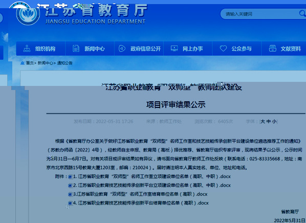306x223 pixels.
Task: Click JIANGSU EDUCATION DEPARTMENT header text
Action: pos(95,21)
